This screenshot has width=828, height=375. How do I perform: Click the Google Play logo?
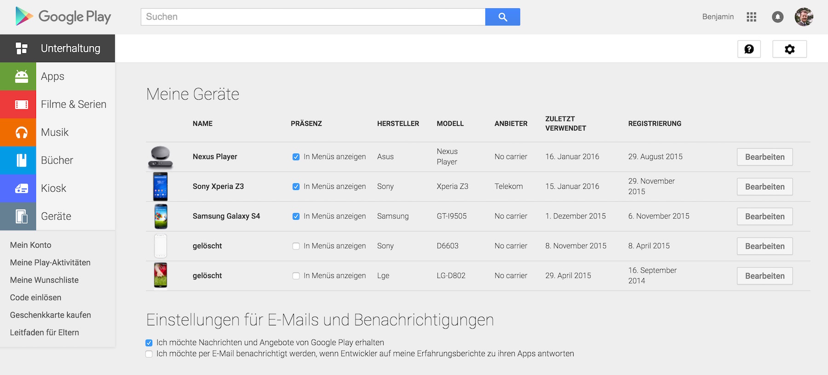(x=63, y=17)
